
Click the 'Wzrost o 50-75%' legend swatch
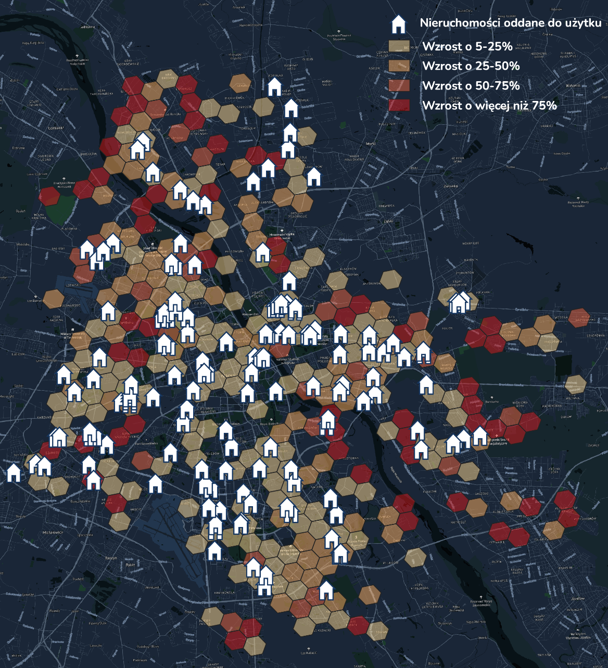click(399, 86)
